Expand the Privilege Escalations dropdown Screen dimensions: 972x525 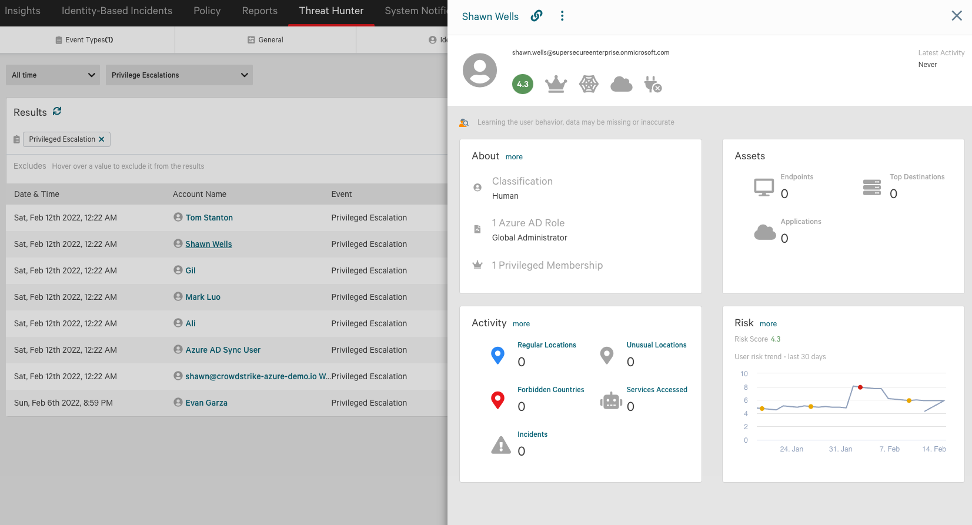[x=179, y=75]
